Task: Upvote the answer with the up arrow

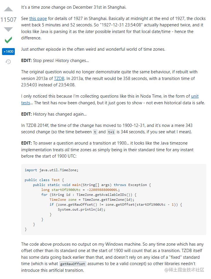Action: tap(8, 9)
